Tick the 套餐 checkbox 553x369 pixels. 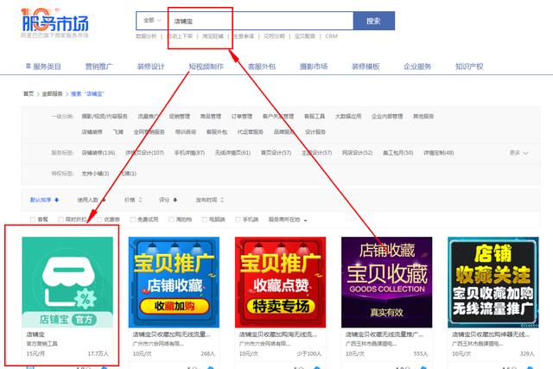tap(33, 219)
